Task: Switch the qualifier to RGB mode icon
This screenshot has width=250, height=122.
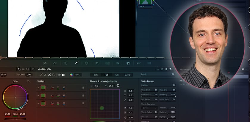Action: click(x=162, y=69)
